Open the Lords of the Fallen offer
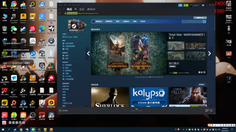This screenshot has width=236, height=132. tap(188, 97)
